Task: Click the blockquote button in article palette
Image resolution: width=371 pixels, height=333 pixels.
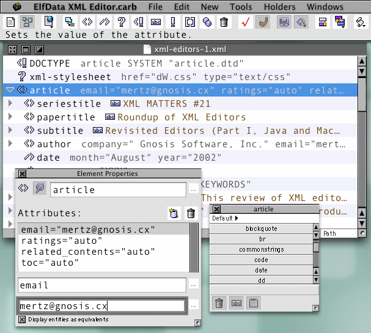Action: point(261,229)
